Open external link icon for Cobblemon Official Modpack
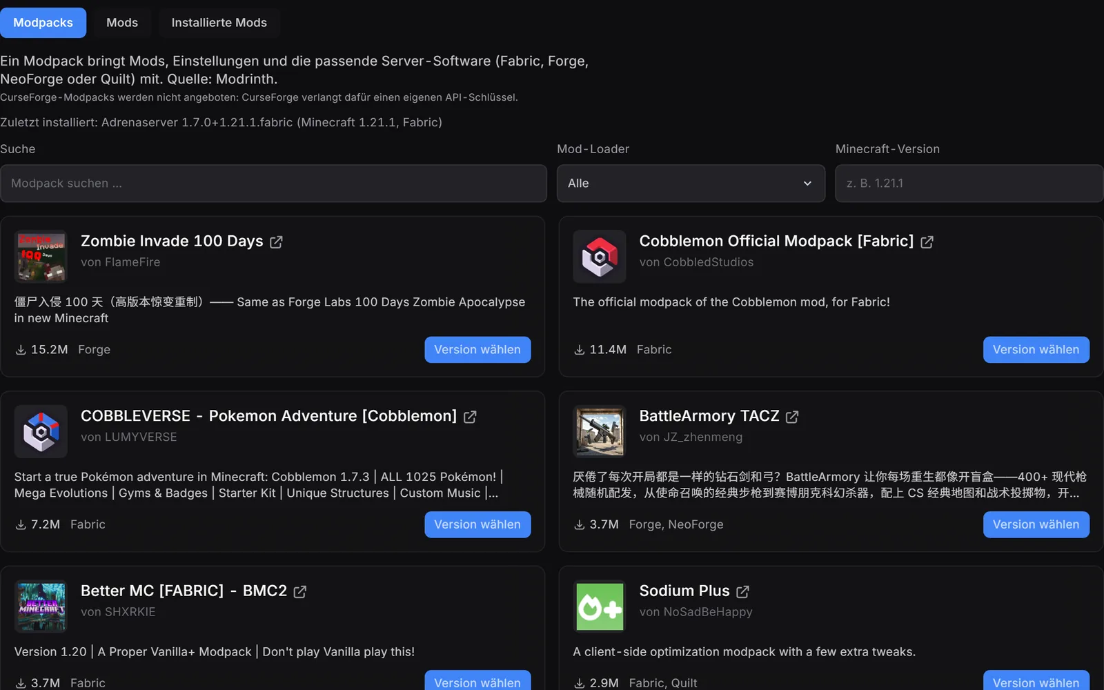The width and height of the screenshot is (1104, 690). tap(927, 242)
